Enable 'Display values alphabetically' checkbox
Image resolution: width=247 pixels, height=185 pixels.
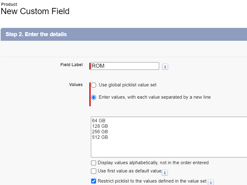pos(94,163)
